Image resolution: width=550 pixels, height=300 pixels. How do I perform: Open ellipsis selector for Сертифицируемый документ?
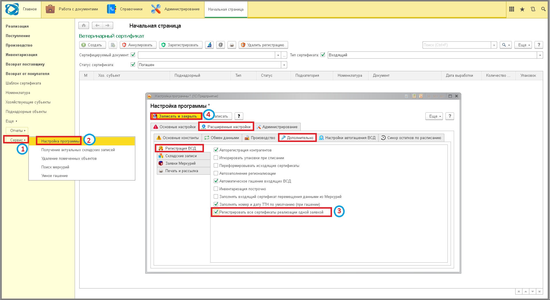(284, 55)
